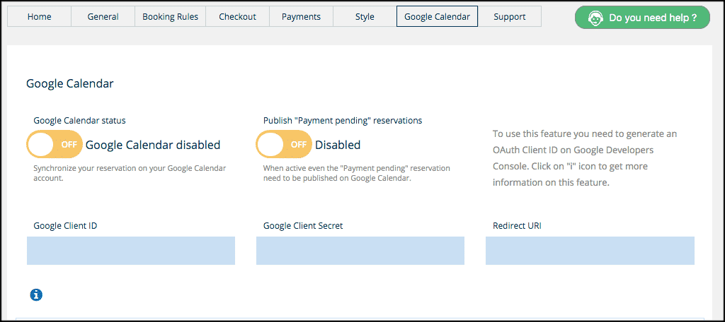The height and width of the screenshot is (322, 725).
Task: Click the "Synchronize your reservation" description text
Action: (x=130, y=173)
